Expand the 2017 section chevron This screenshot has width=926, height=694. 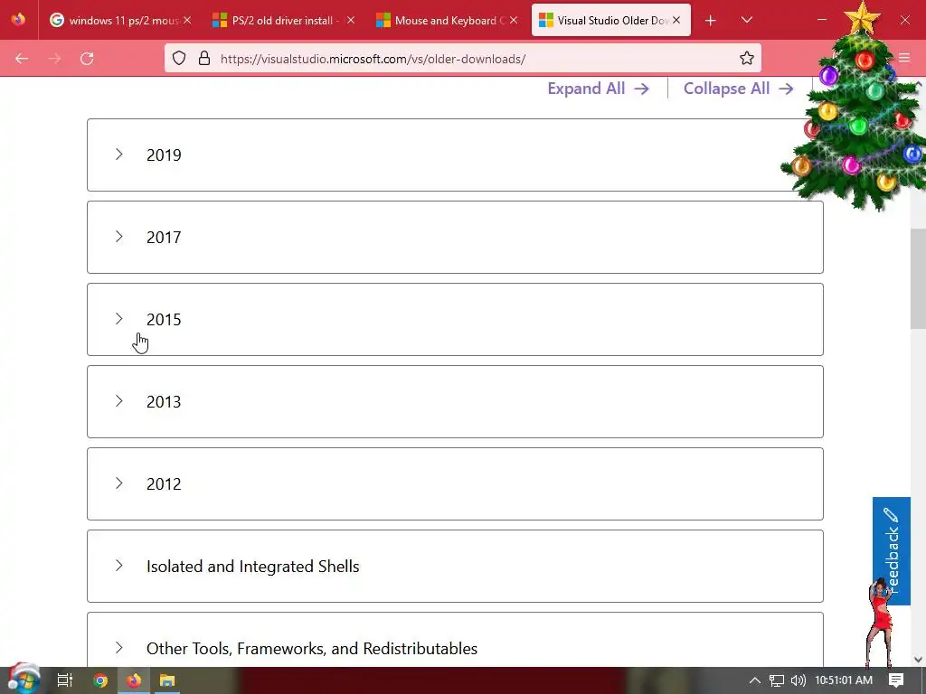tap(118, 237)
